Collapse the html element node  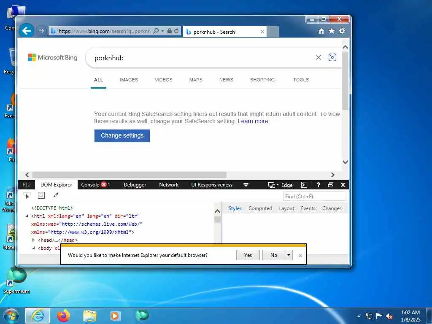27,216
